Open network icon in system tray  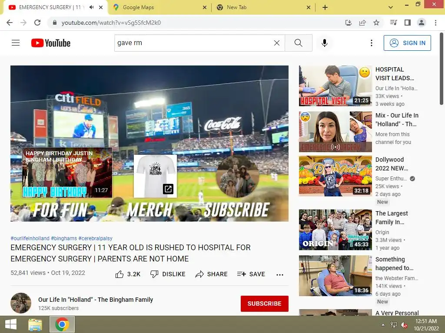point(394,325)
